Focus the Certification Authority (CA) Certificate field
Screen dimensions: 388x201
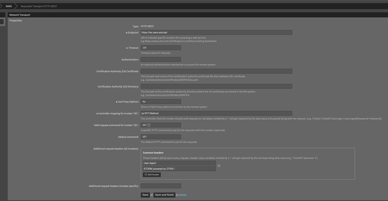tap(217, 71)
